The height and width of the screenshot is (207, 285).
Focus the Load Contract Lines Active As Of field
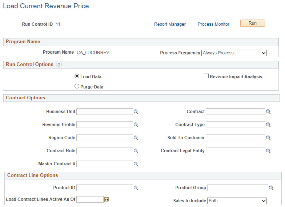tap(90, 199)
